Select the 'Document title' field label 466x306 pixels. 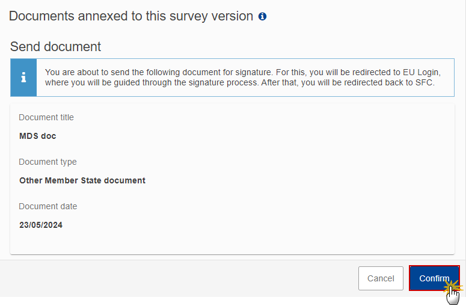tap(46, 117)
